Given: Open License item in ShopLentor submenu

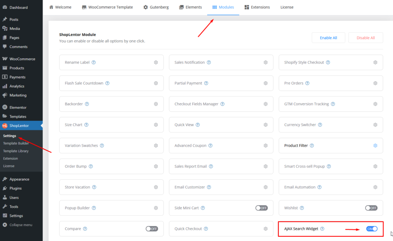Looking at the screenshot, I should click(x=9, y=166).
